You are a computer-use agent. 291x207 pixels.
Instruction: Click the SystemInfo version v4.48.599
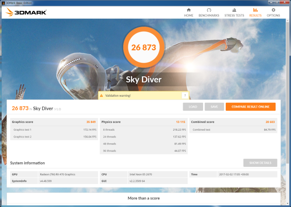coord(46,181)
